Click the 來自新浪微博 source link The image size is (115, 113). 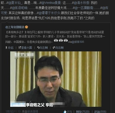point(30,112)
